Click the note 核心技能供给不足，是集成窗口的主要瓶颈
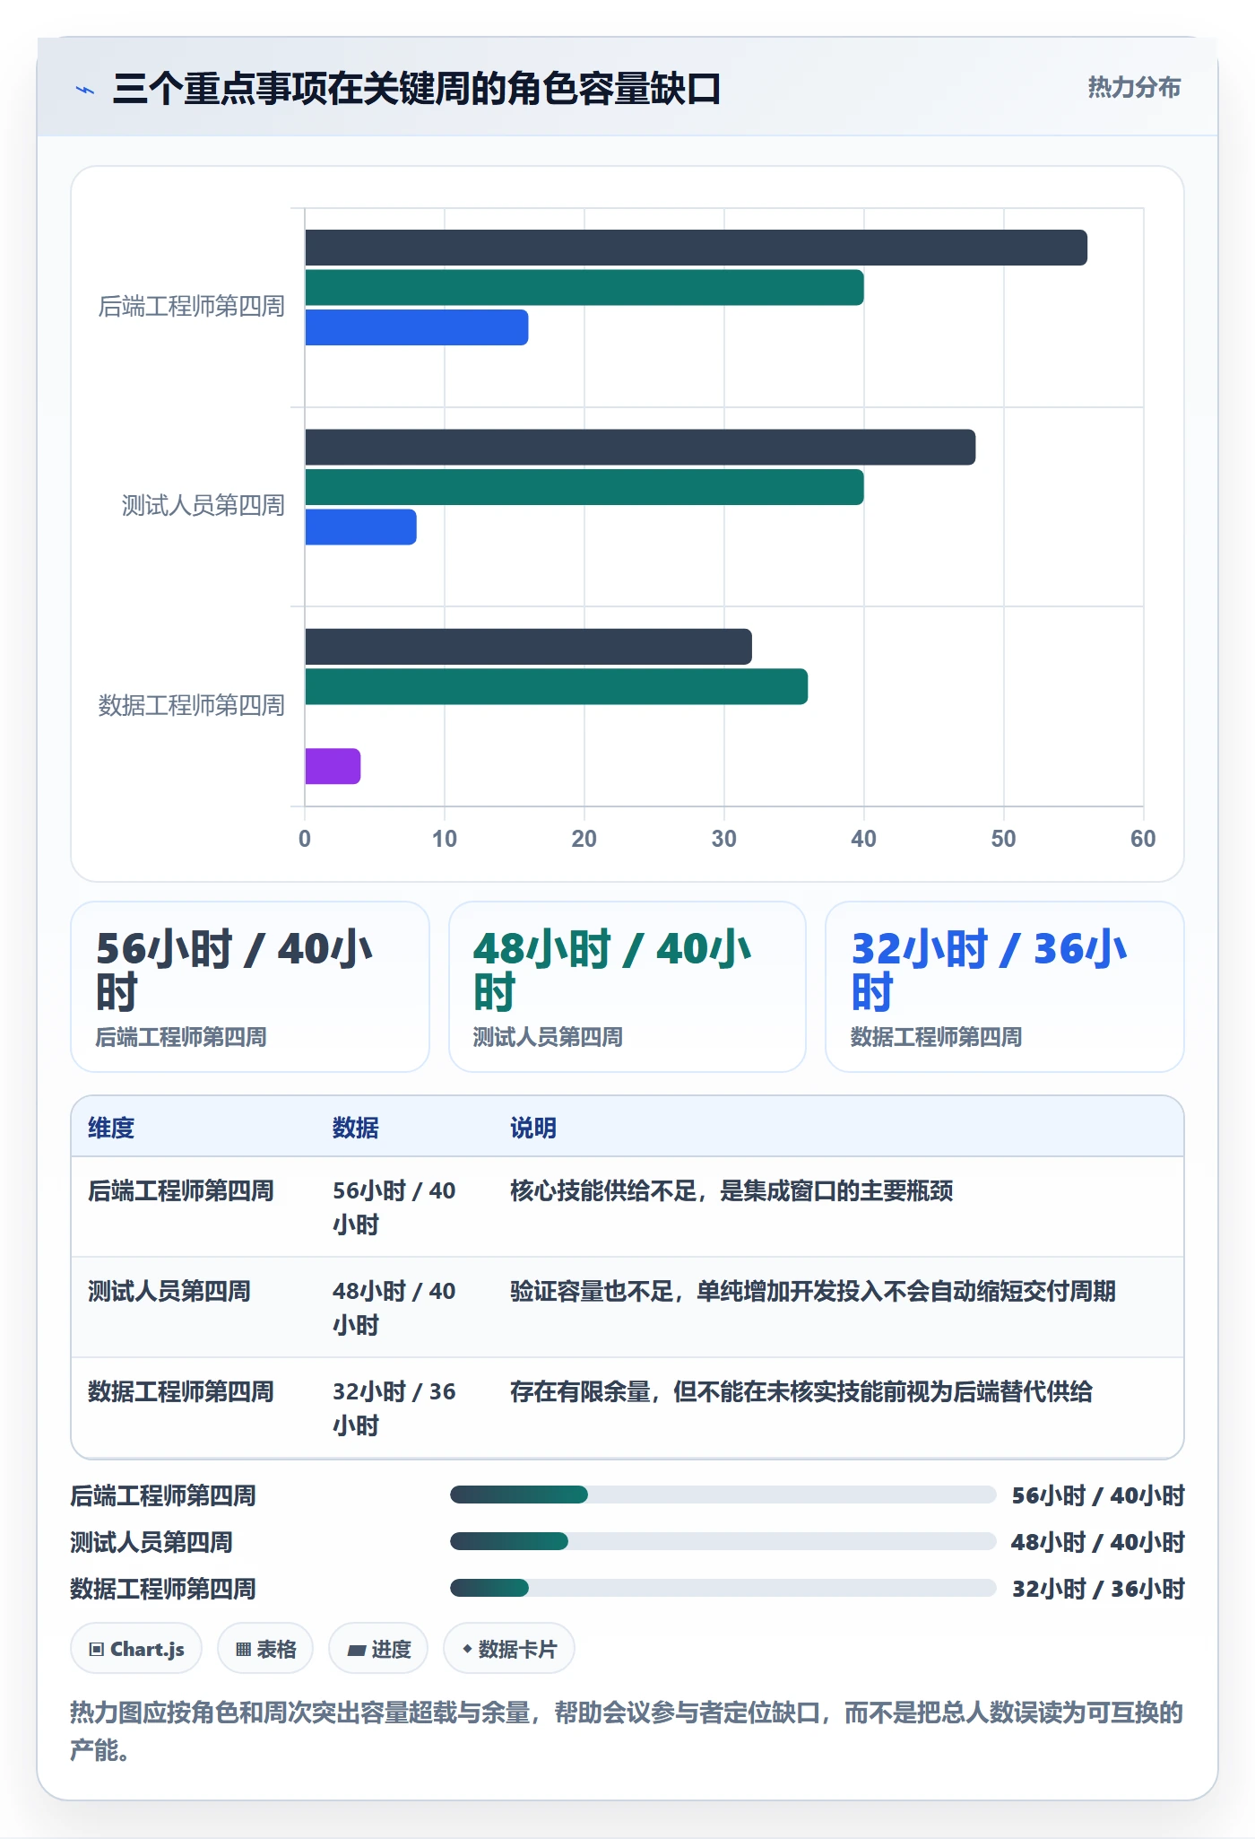1255x1839 pixels. pyautogui.click(x=731, y=1190)
